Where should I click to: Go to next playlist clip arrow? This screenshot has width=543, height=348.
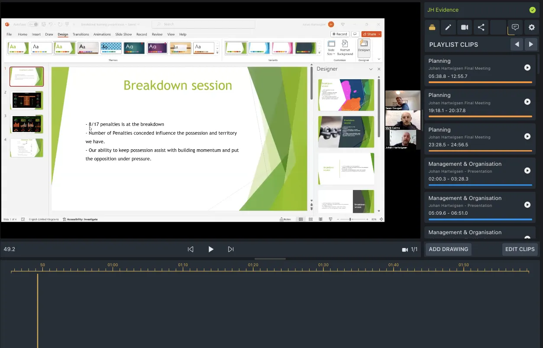(x=531, y=44)
